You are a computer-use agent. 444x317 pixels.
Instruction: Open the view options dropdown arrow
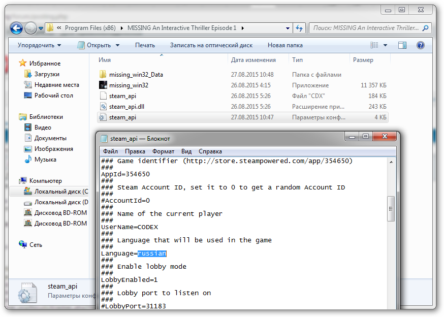[385, 45]
